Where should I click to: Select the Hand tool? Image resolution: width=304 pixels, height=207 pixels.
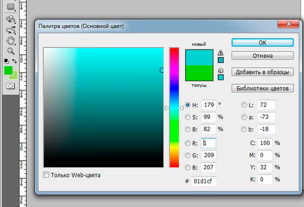[x=10, y=41]
